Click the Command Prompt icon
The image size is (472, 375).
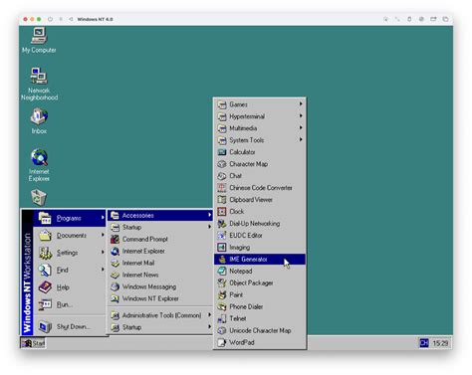(115, 239)
